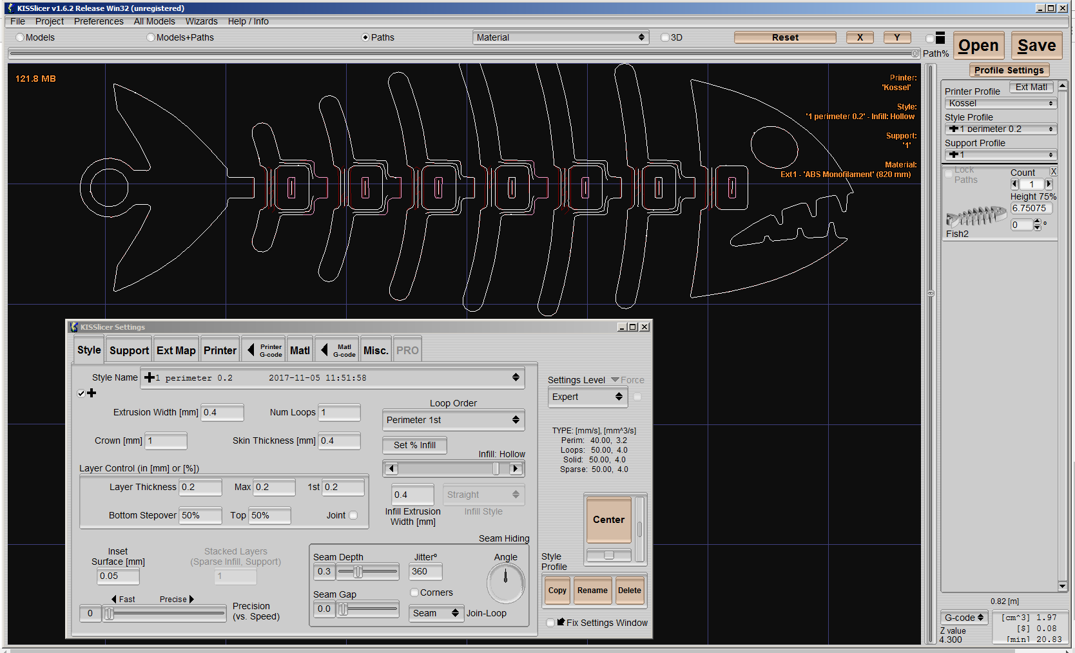Toggle the Path% checkbox

click(930, 38)
